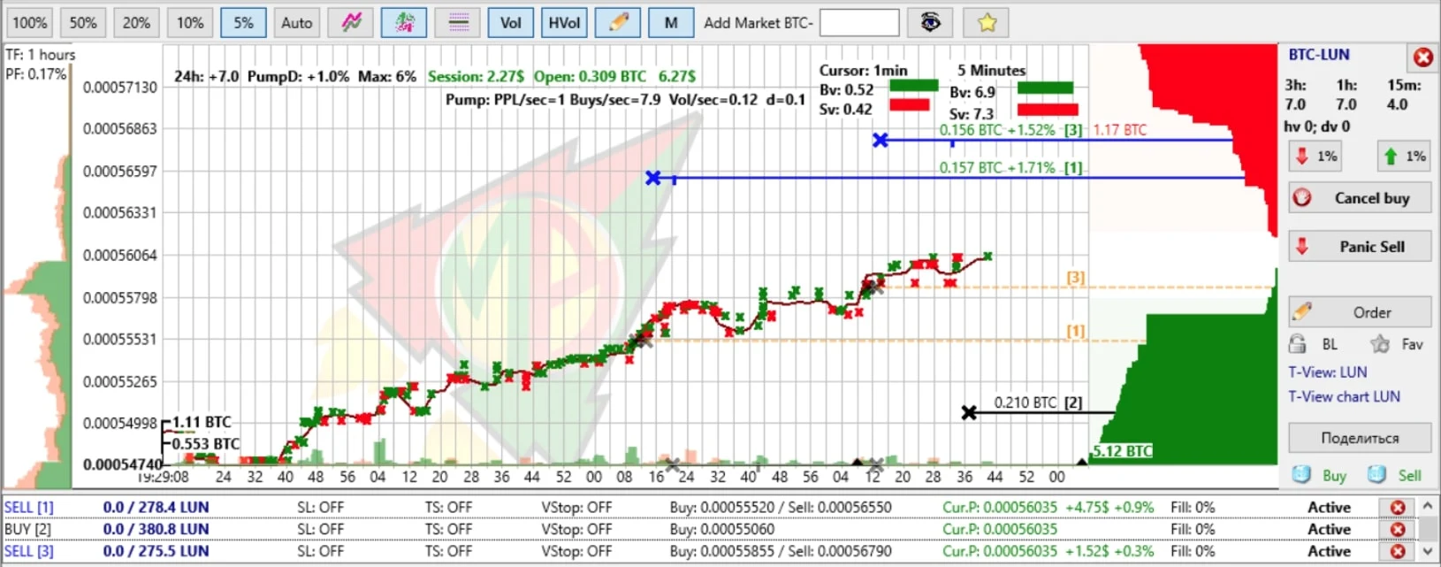
Task: Click the Fav star icon
Action: 1379,344
